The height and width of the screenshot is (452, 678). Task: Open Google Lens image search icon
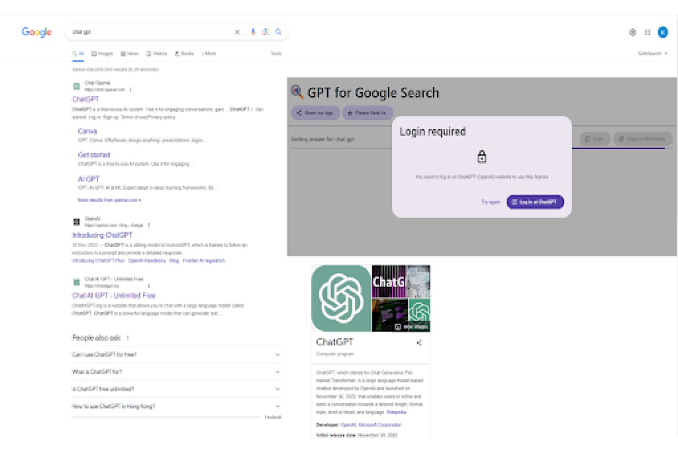pyautogui.click(x=266, y=32)
